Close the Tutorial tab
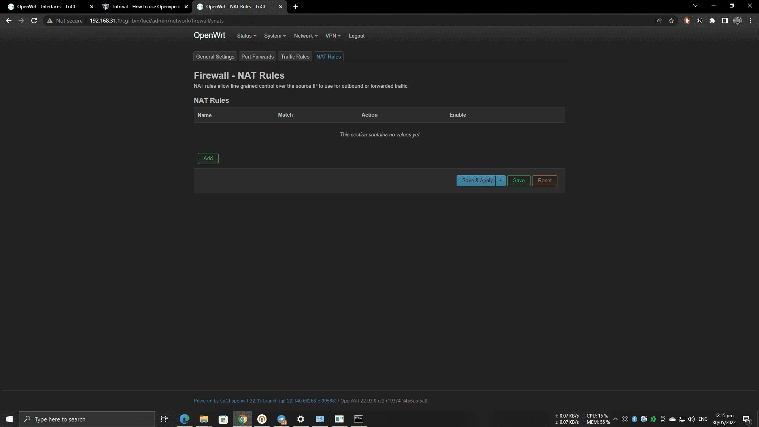759x427 pixels. pyautogui.click(x=186, y=7)
